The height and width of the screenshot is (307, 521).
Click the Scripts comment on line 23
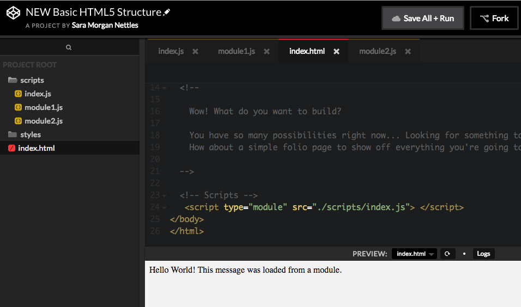[x=219, y=195]
